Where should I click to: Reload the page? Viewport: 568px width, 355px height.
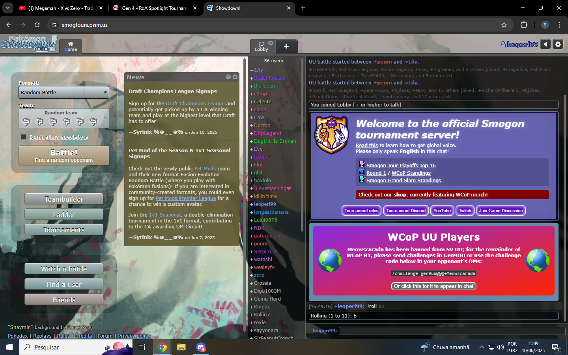37,25
